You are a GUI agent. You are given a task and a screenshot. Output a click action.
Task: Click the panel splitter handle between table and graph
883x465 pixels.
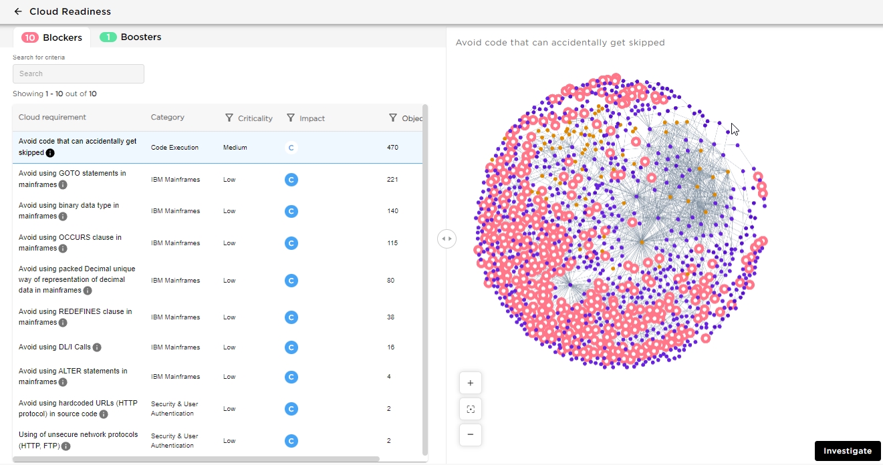447,239
